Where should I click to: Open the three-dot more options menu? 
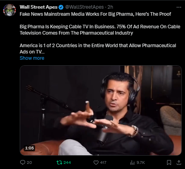click(179, 7)
